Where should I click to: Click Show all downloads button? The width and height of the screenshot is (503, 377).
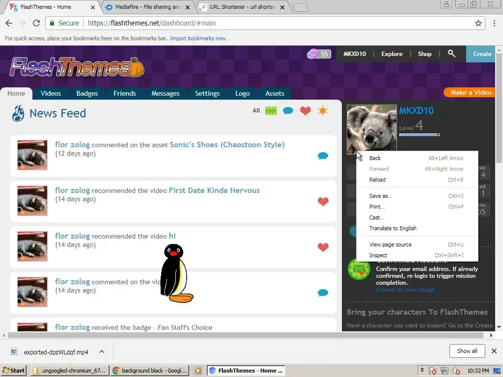(467, 351)
